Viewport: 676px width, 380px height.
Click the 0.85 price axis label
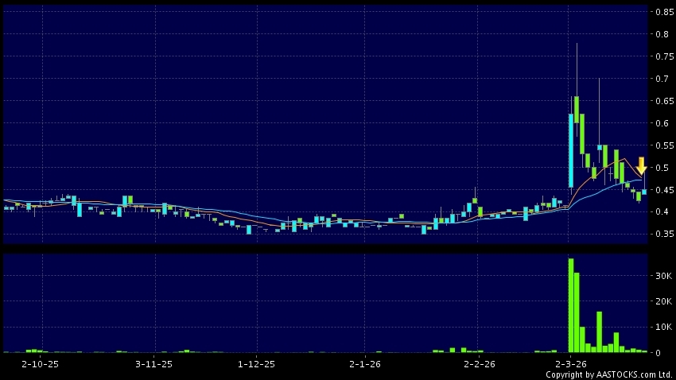click(662, 12)
